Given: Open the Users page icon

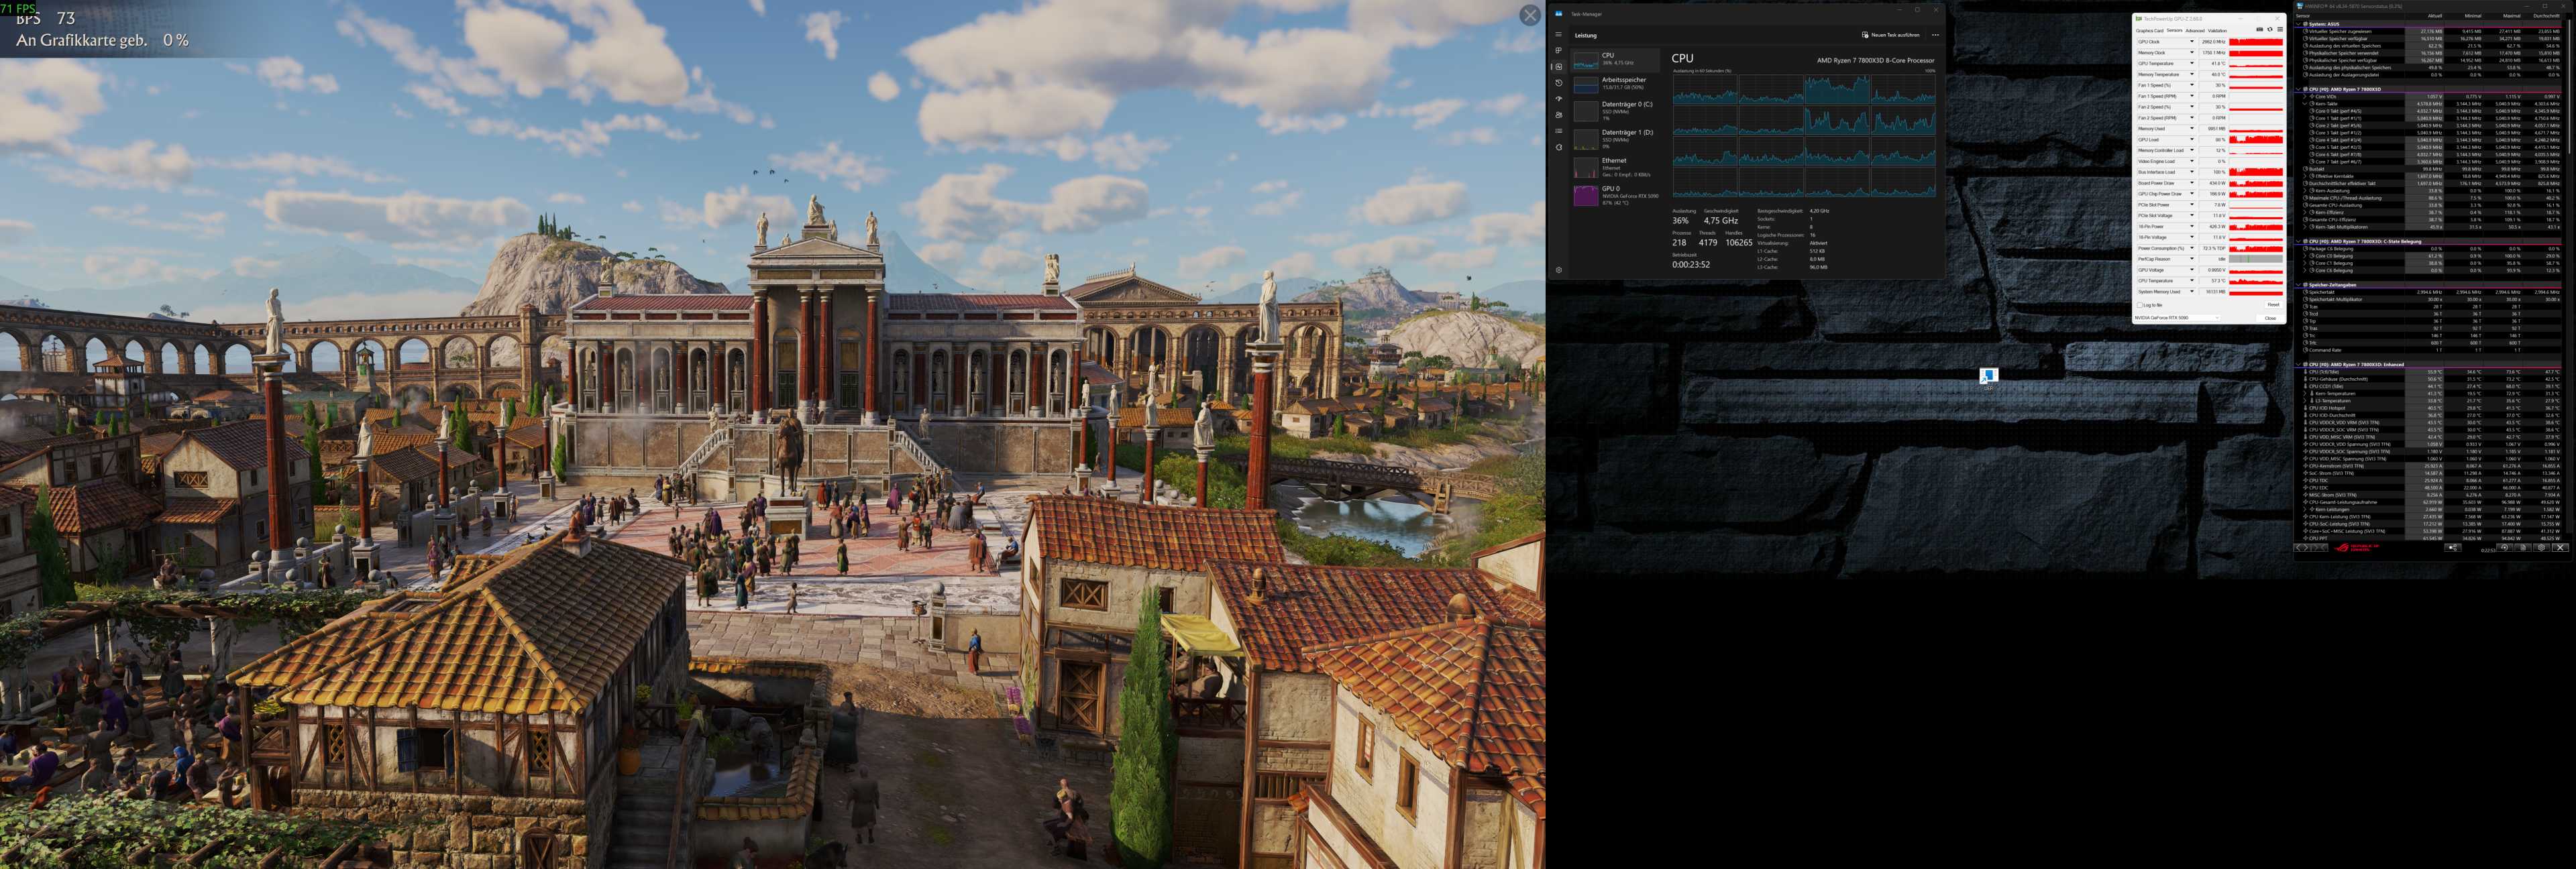Looking at the screenshot, I should click(1558, 115).
